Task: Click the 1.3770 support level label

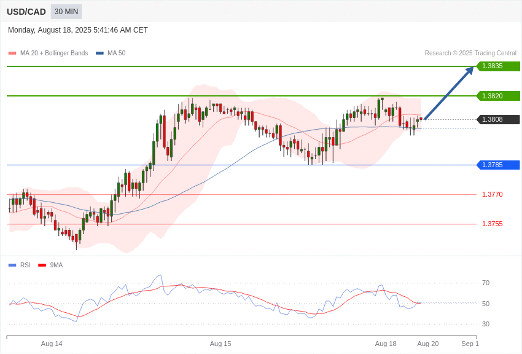Action: coord(493,194)
